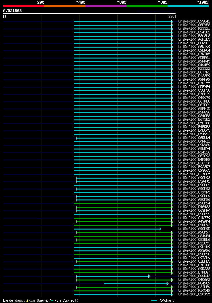Click the white query sequence bar
The width and height of the screenshot is (212, 303).
tap(89, 14)
